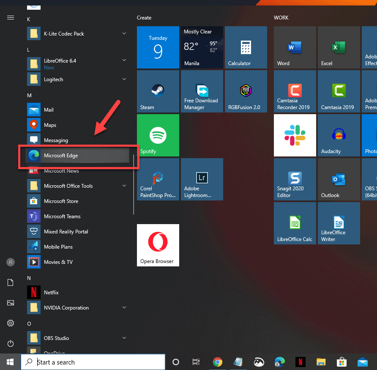Viewport: 377px width, 370px height.
Task: Click the WORK group heading
Action: coord(281,18)
